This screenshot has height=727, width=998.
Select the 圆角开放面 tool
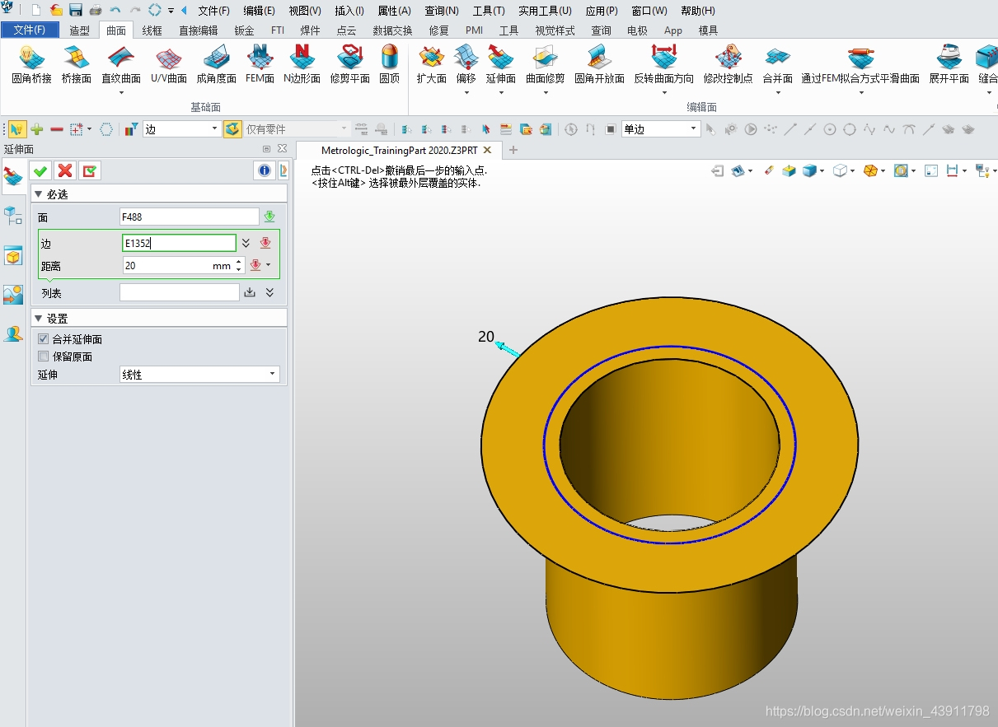pyautogui.click(x=599, y=65)
